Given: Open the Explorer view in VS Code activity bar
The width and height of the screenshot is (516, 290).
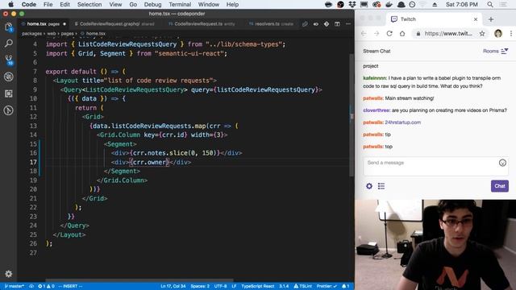Looking at the screenshot, I should (9, 27).
